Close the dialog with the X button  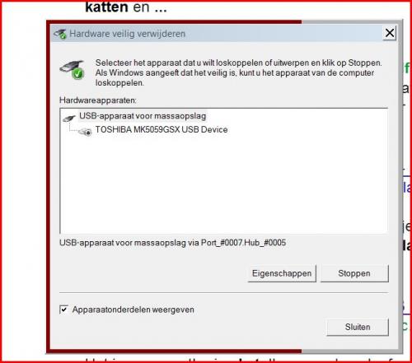click(x=390, y=33)
